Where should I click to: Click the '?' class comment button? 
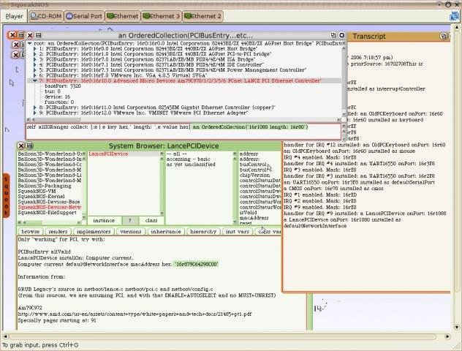pos(129,220)
